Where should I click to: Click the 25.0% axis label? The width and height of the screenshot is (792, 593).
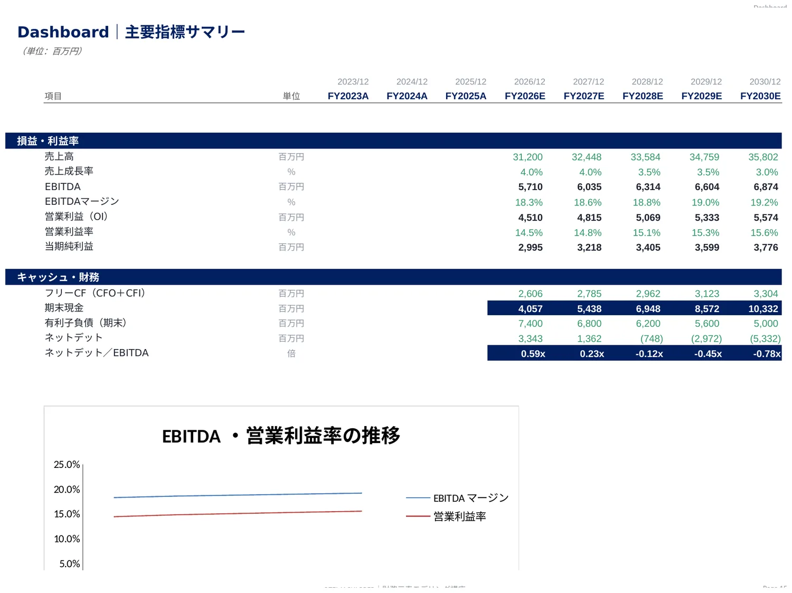click(67, 465)
